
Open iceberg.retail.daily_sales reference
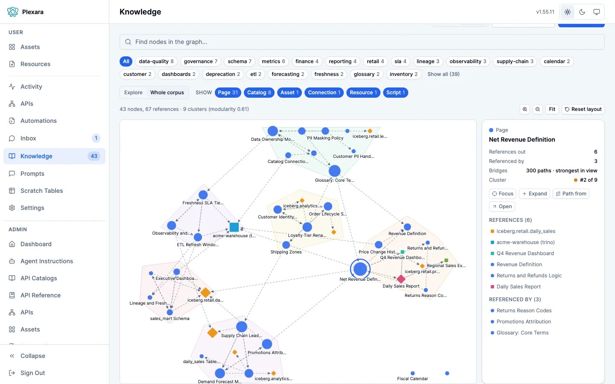(x=526, y=231)
